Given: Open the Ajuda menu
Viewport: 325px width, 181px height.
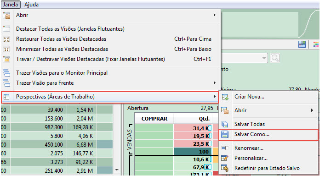Looking at the screenshot, I should [31, 5].
